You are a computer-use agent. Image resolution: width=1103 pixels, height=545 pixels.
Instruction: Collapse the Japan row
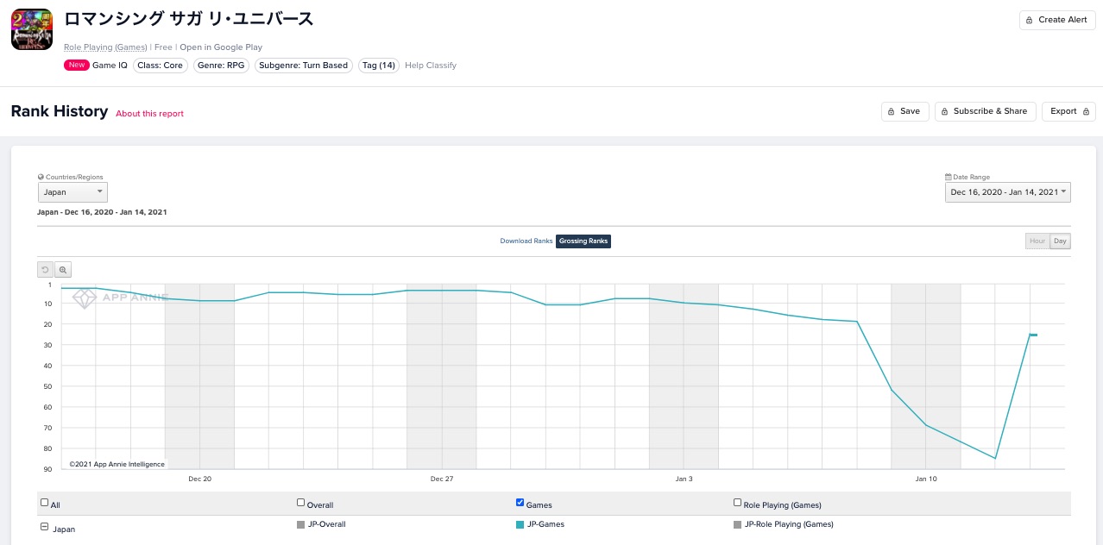pos(45,527)
